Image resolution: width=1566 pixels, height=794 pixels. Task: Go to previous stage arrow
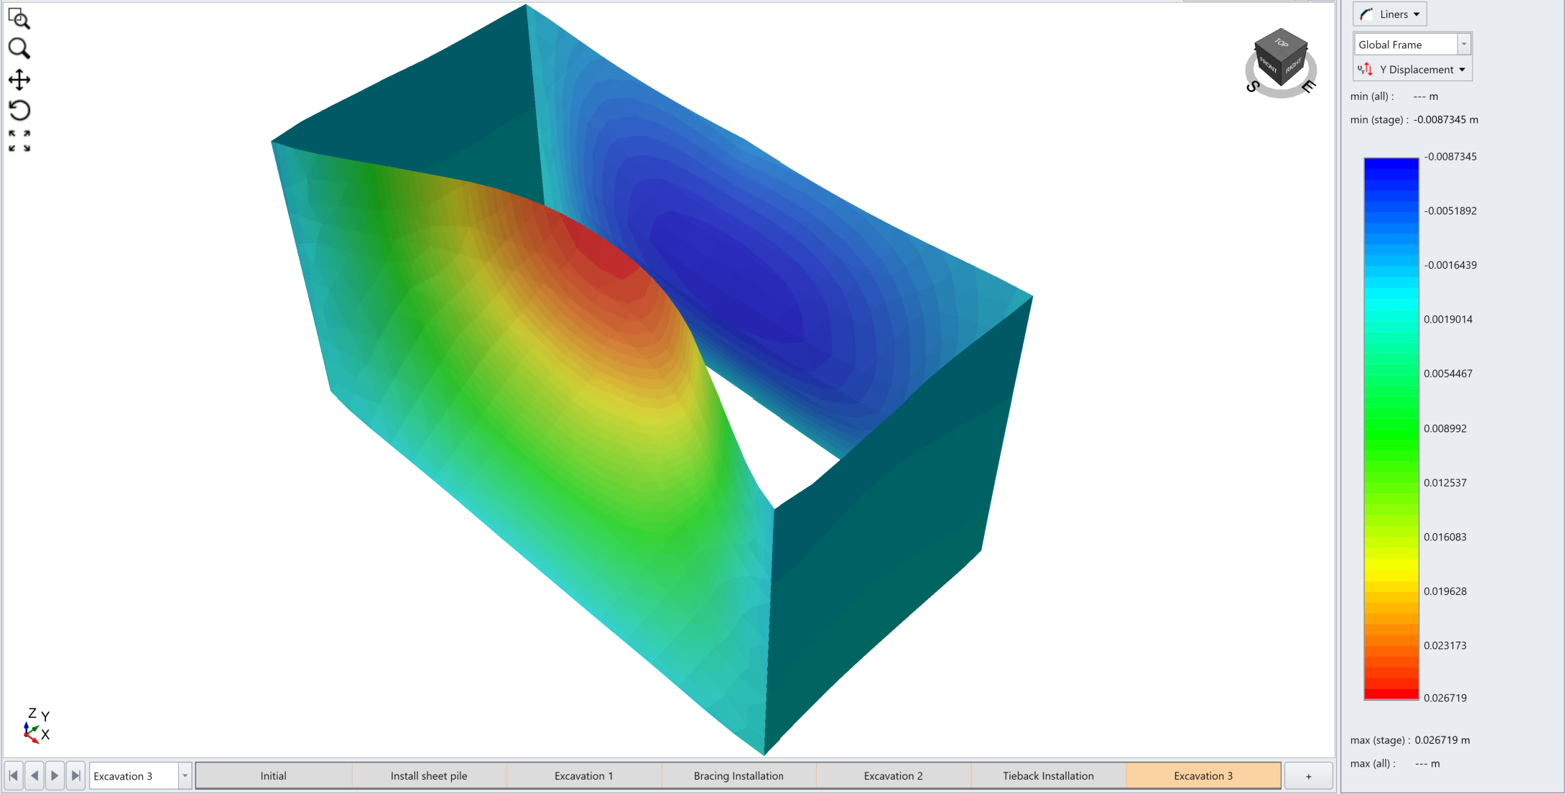(x=34, y=776)
